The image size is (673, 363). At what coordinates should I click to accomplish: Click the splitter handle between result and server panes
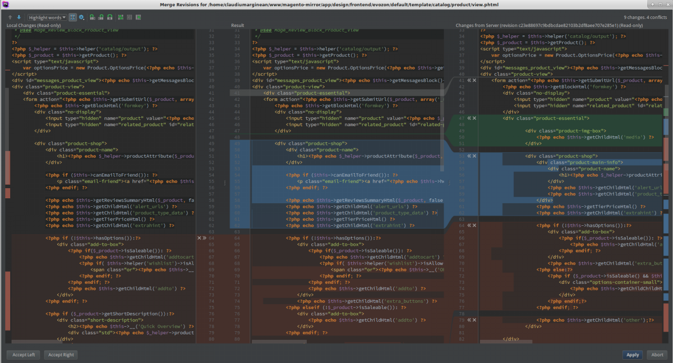[450, 183]
